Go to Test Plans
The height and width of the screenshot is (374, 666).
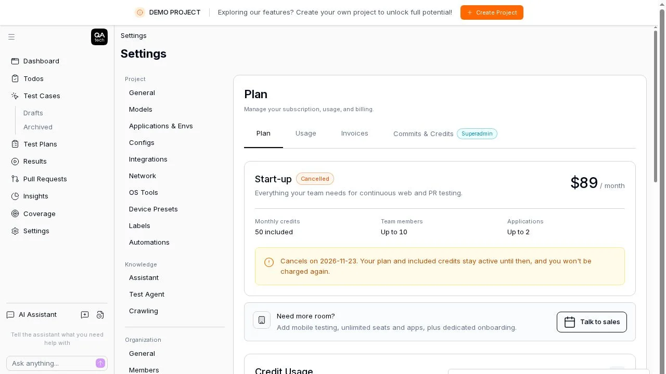40,144
